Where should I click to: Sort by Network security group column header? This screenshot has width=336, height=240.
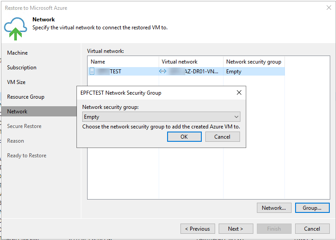click(254, 62)
